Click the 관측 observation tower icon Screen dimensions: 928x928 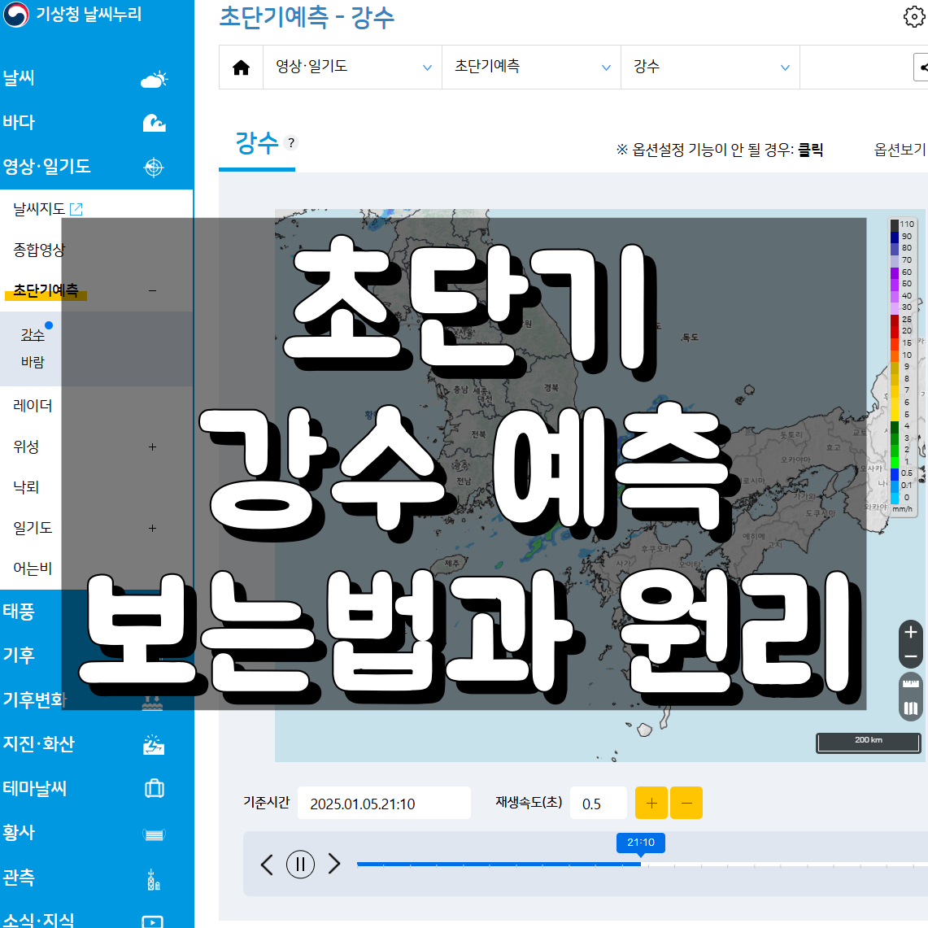[153, 879]
